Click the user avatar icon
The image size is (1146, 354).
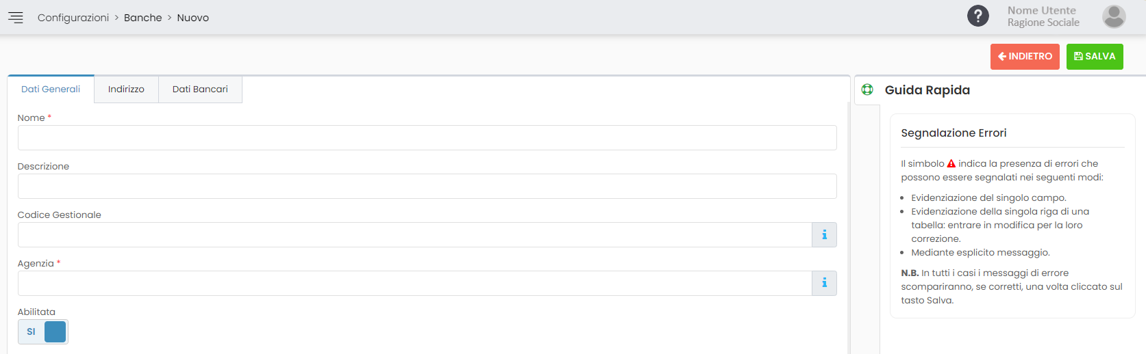click(x=1114, y=16)
